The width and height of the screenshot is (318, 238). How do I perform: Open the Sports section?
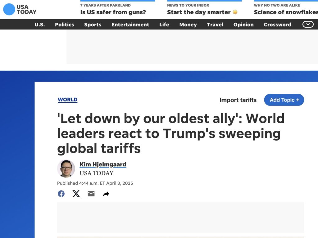[x=93, y=25]
